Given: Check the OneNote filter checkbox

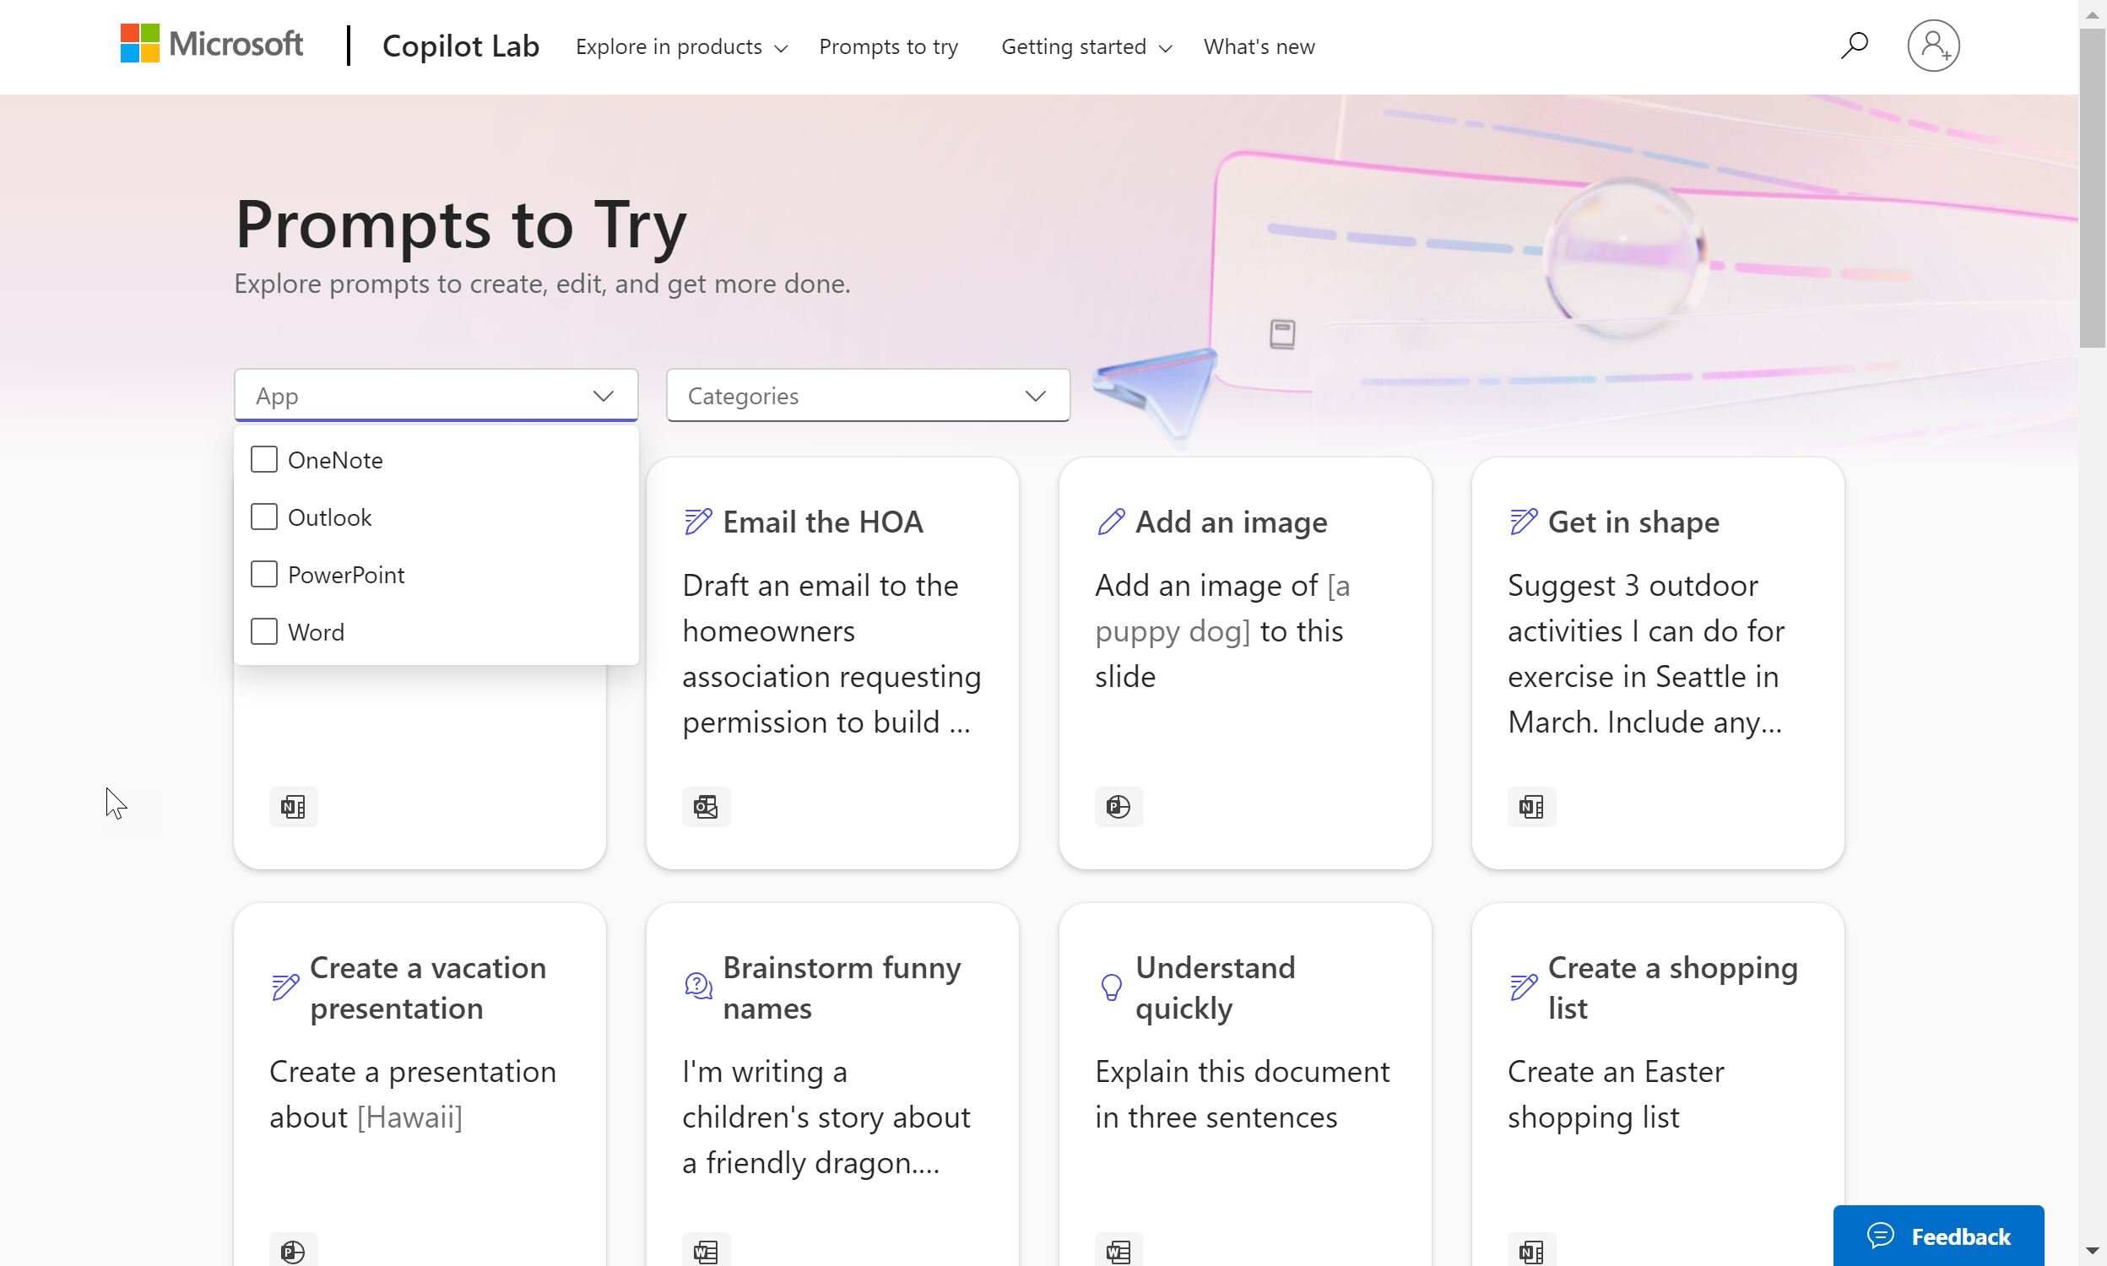Looking at the screenshot, I should point(263,460).
